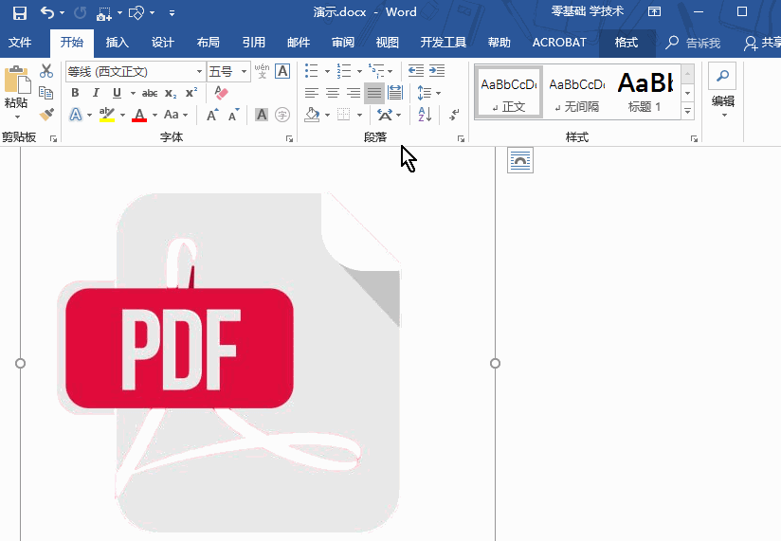
Task: Open the 文件 (File) tab
Action: [x=20, y=43]
